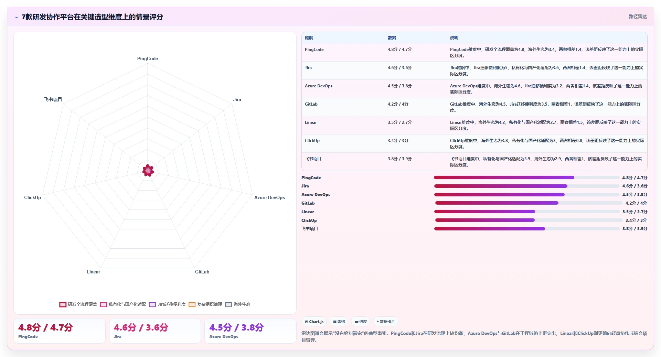Click the ClickUp axis label on the radar
Image resolution: width=661 pixels, height=357 pixels.
pos(32,198)
